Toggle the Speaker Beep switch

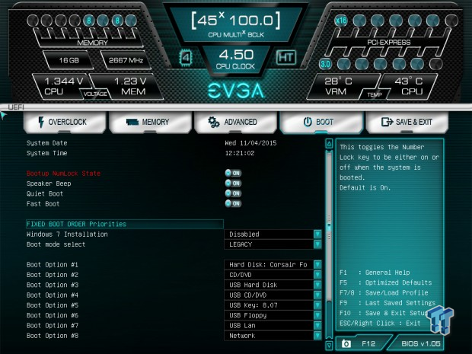(x=233, y=183)
